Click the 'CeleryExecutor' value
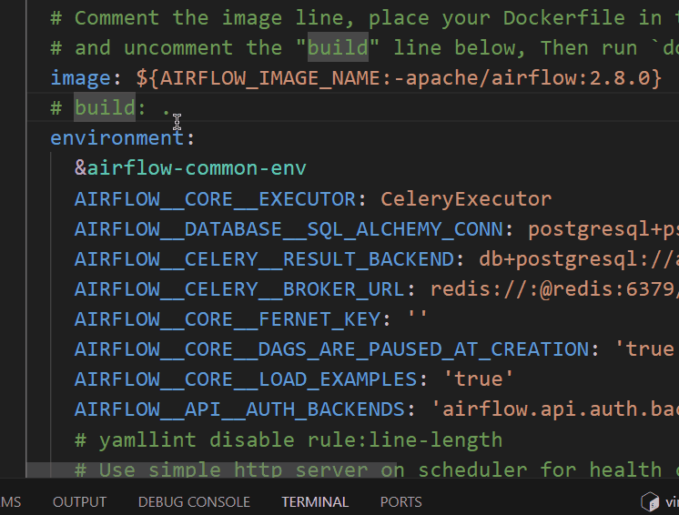Screen dimensions: 679x515 click(466, 199)
